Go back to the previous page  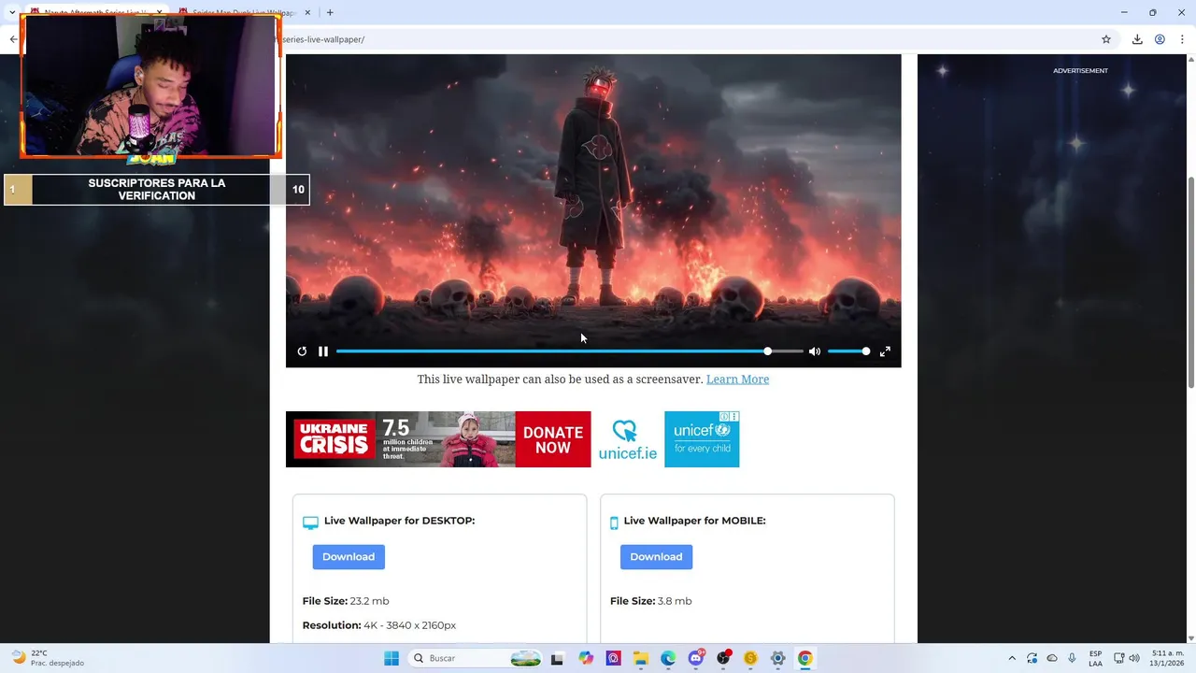click(13, 39)
